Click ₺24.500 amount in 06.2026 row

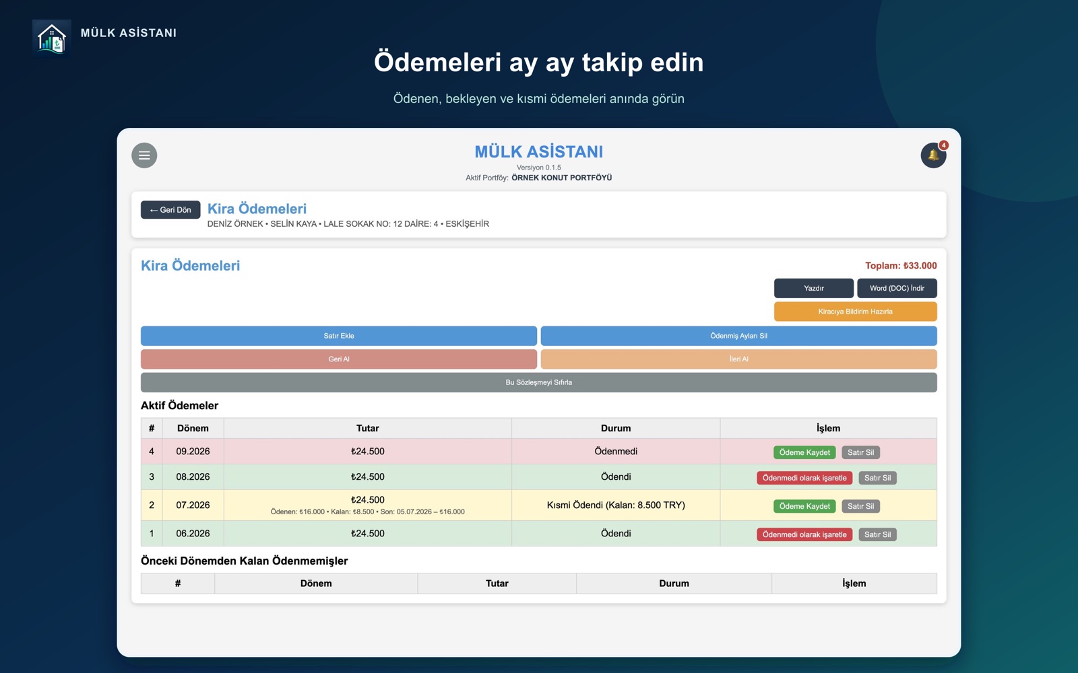(368, 533)
